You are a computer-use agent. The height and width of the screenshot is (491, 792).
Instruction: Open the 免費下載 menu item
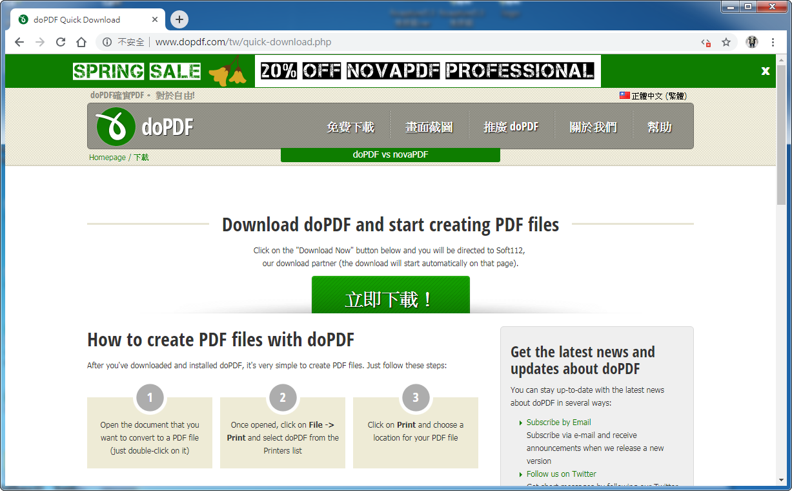[x=350, y=127]
